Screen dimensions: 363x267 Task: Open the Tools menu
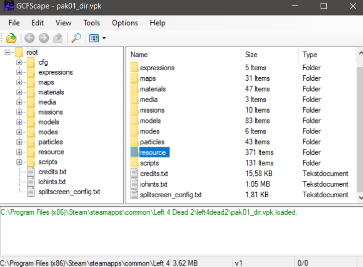(x=92, y=23)
